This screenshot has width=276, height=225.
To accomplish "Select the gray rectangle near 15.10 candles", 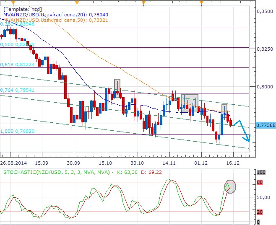I will click(x=117, y=85).
